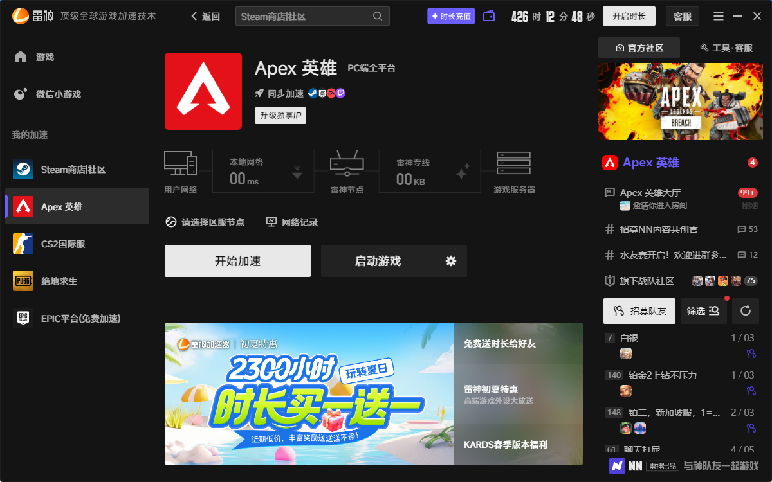The image size is (772, 482).
Task: Go back with the 返回 arrow
Action: [x=206, y=17]
